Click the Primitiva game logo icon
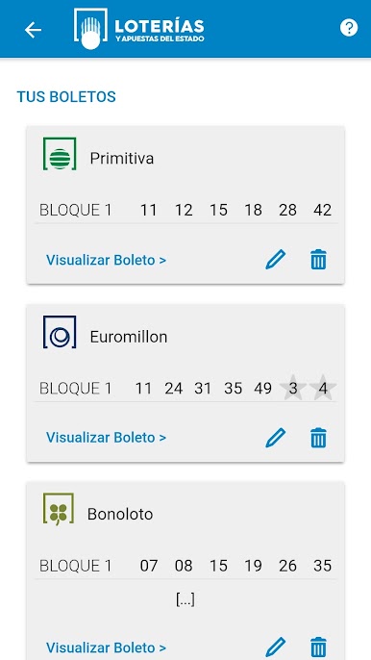The image size is (371, 660). click(x=60, y=154)
